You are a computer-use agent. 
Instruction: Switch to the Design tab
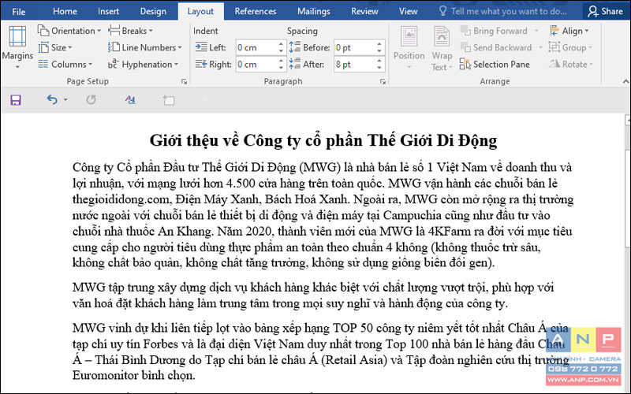(x=153, y=11)
